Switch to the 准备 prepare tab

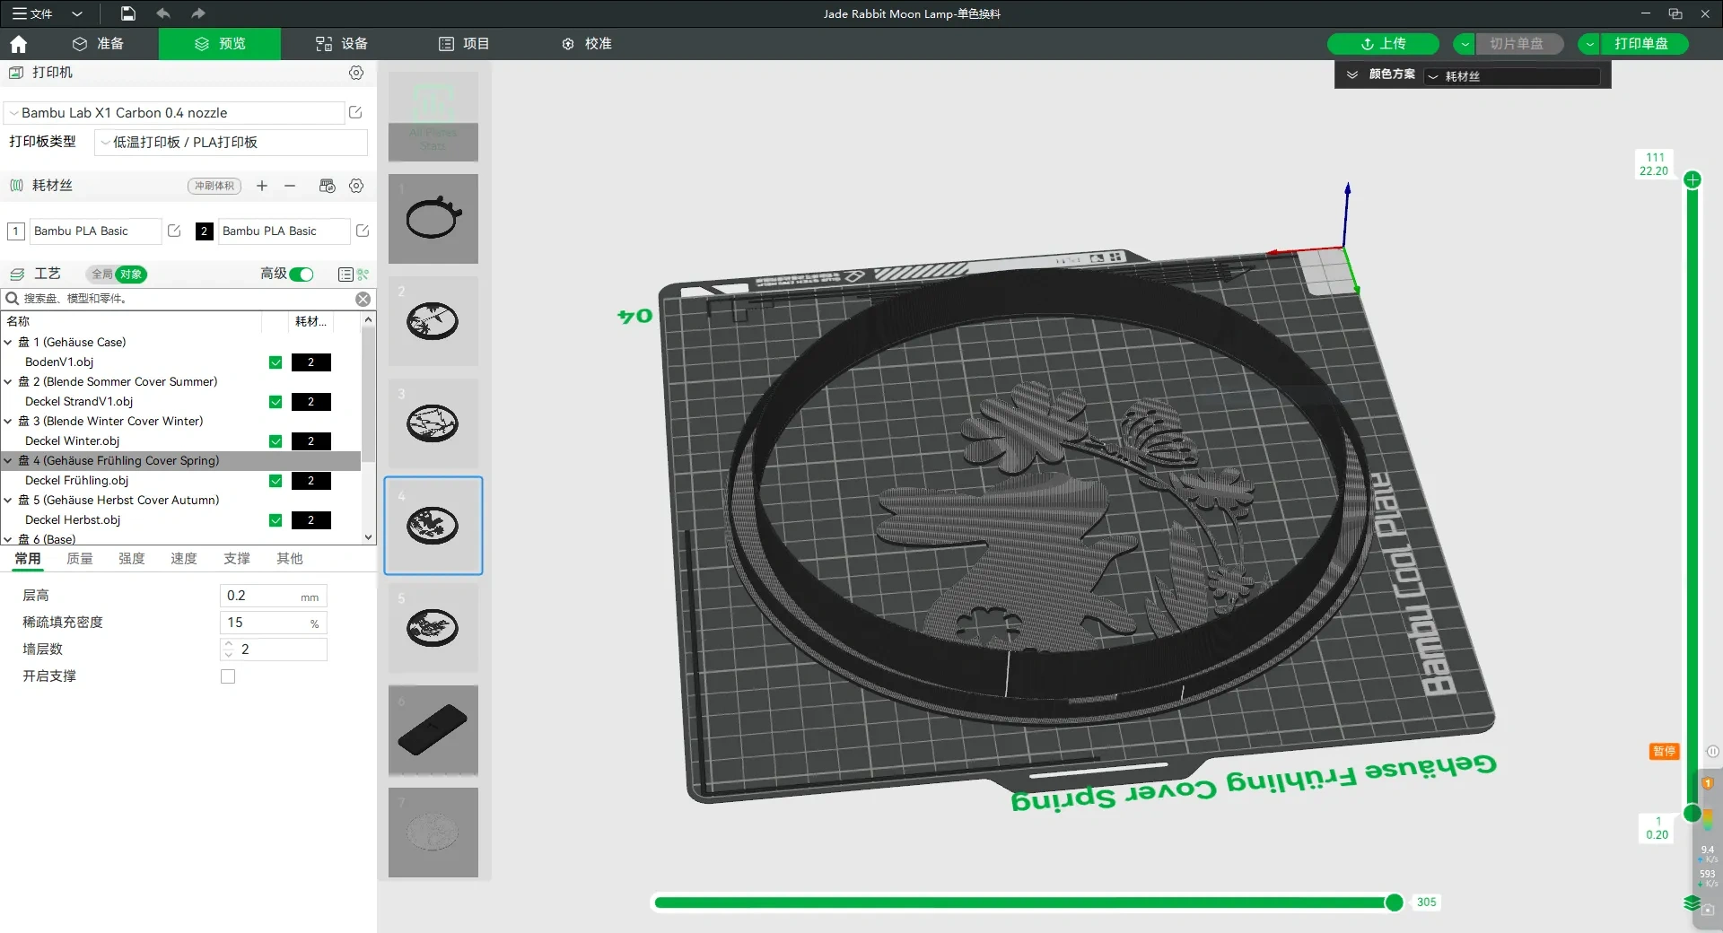tap(98, 44)
